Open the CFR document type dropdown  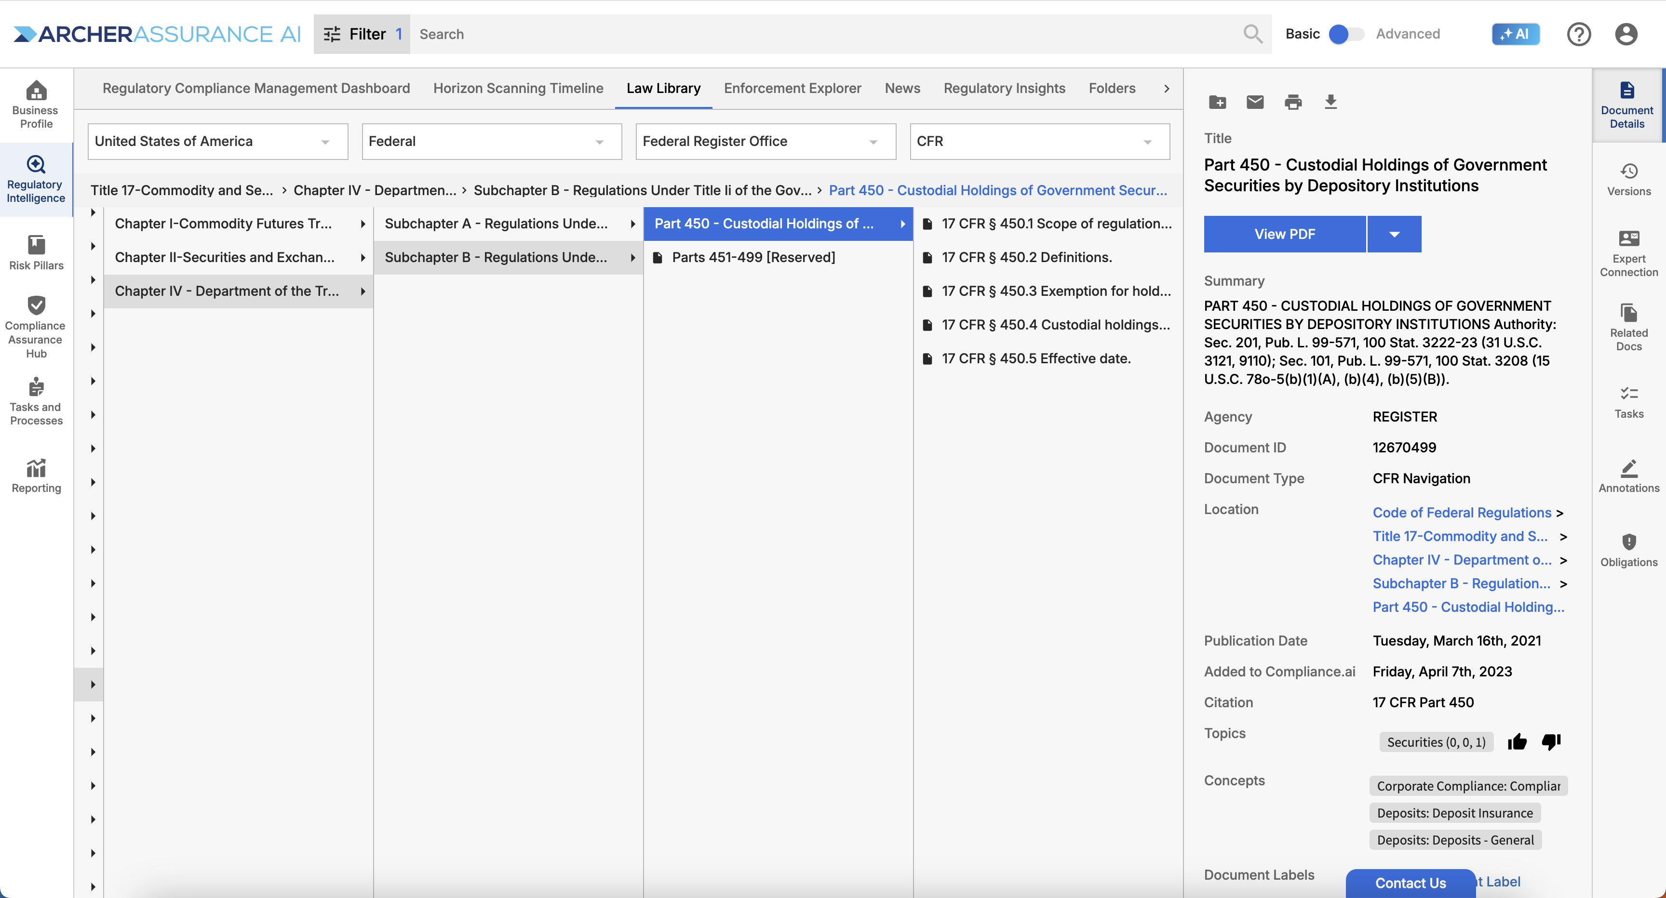tap(1039, 142)
